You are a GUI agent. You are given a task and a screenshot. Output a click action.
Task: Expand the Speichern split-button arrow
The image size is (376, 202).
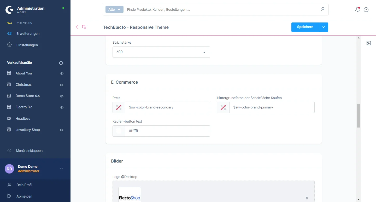(x=324, y=27)
